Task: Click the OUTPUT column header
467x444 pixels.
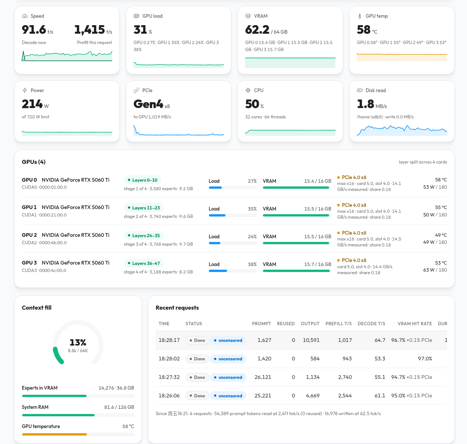Action: click(310, 324)
